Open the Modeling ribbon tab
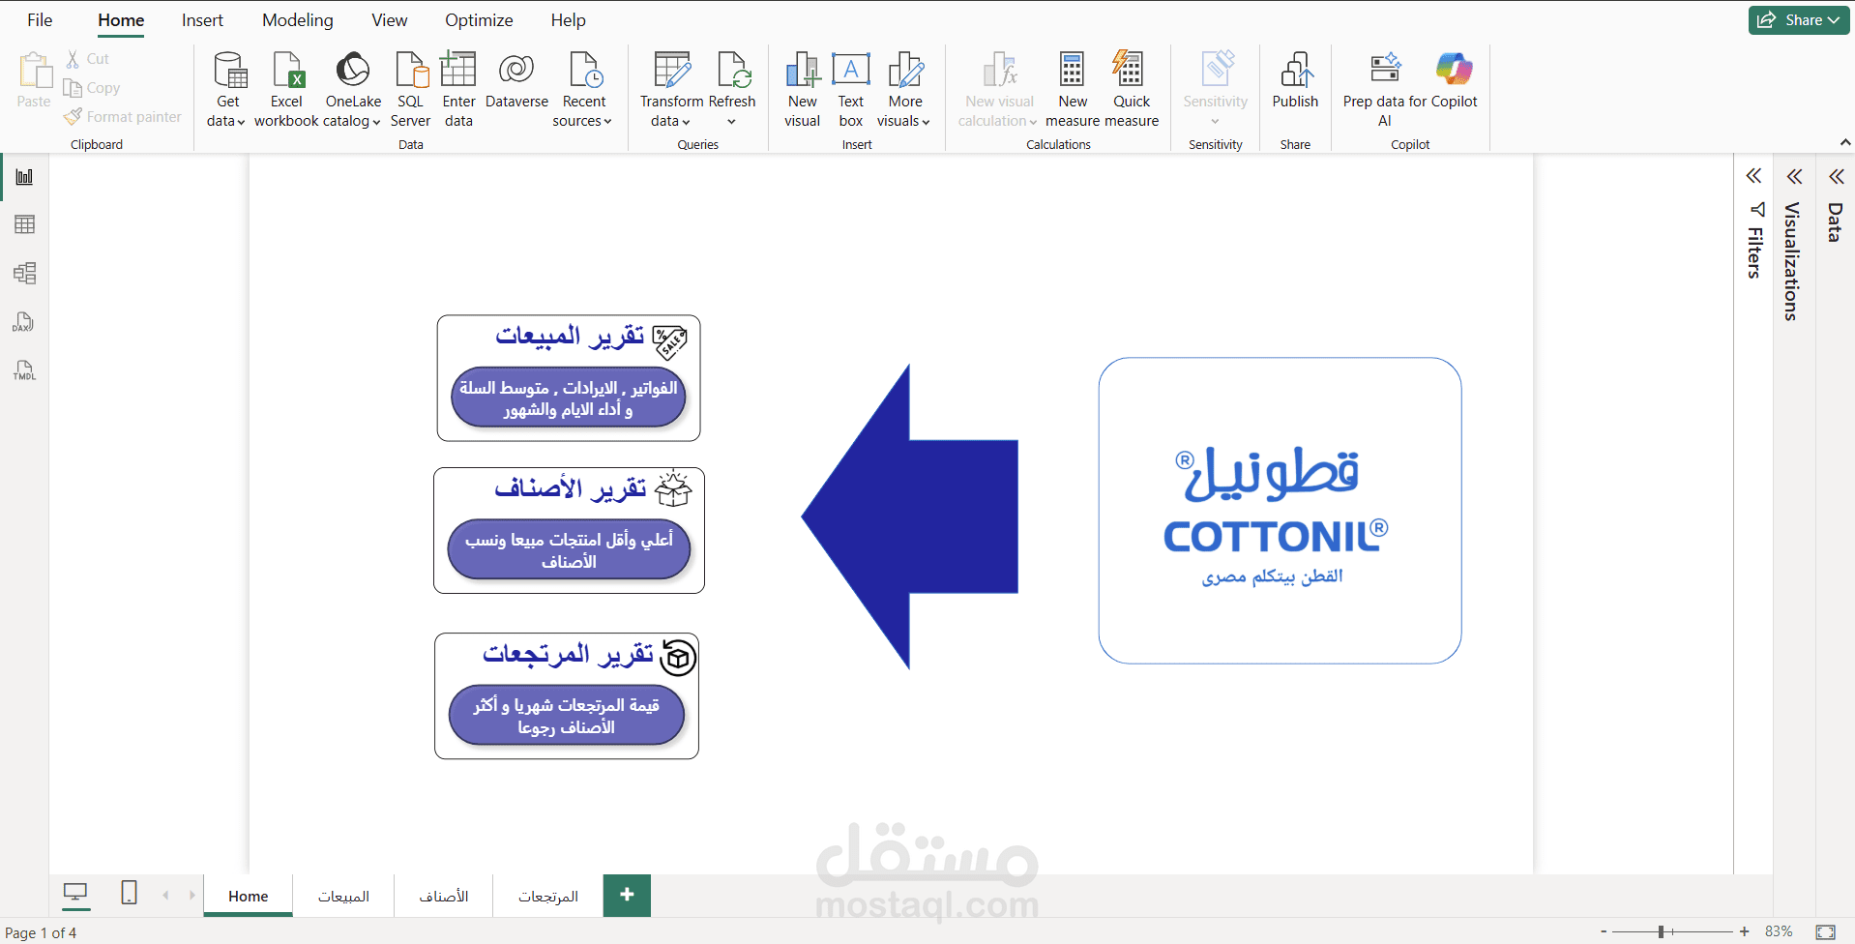The height and width of the screenshot is (944, 1855). tap(297, 19)
